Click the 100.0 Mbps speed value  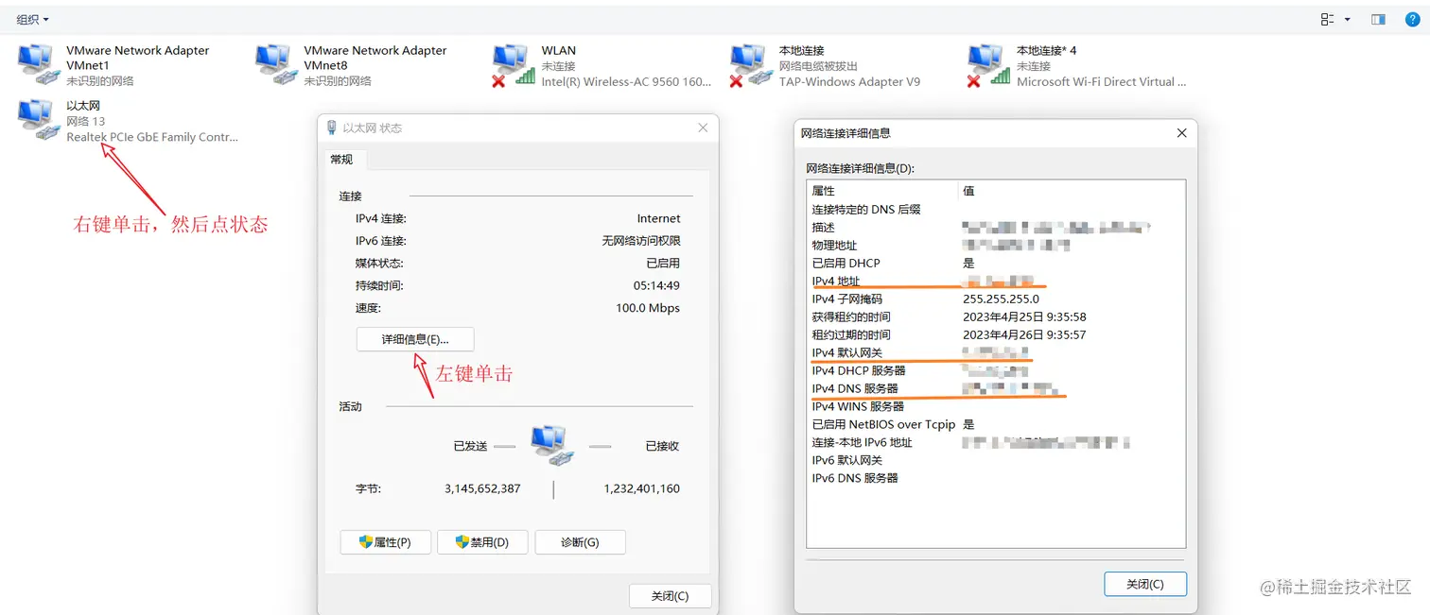(x=648, y=308)
